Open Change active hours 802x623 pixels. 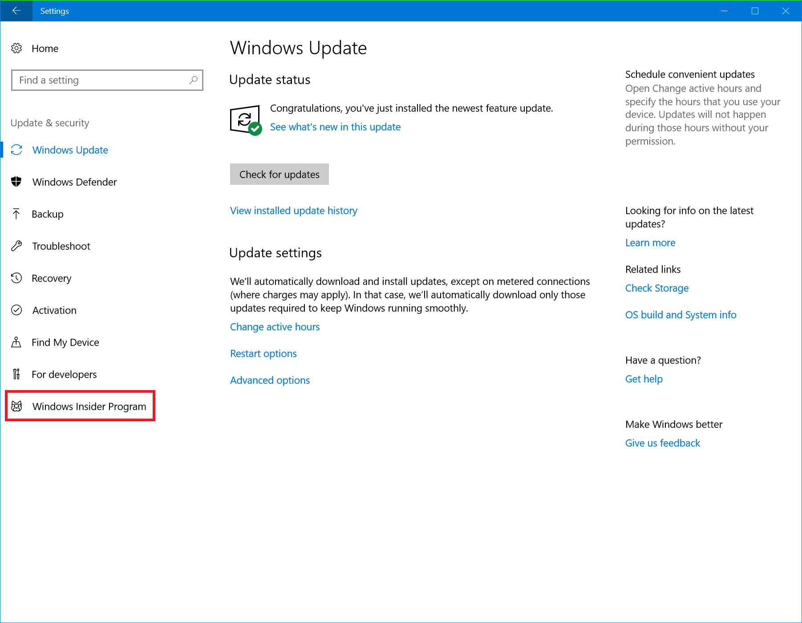click(275, 326)
